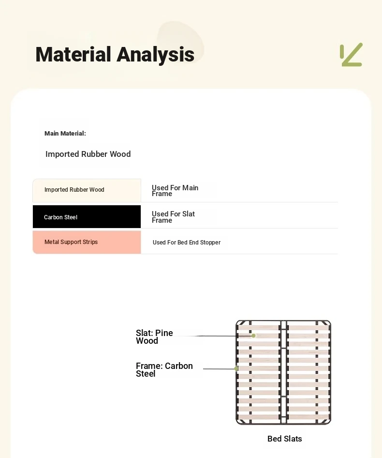Click the green dot on the steel frame
The width and height of the screenshot is (382, 458).
236,368
